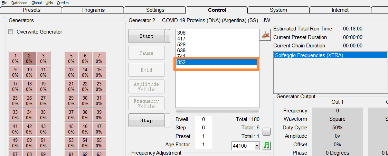Click the broom clear-list icon

[x=265, y=35]
